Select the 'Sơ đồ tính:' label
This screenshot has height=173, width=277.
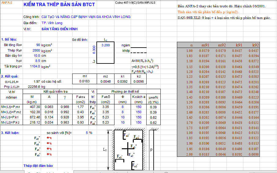(x=80, y=40)
